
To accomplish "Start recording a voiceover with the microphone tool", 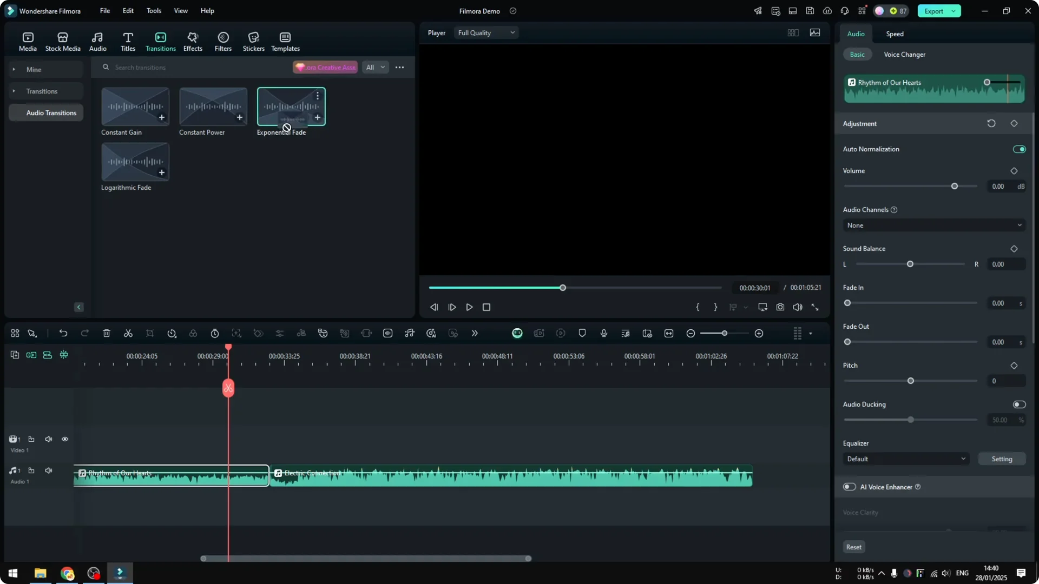I will click(x=603, y=333).
